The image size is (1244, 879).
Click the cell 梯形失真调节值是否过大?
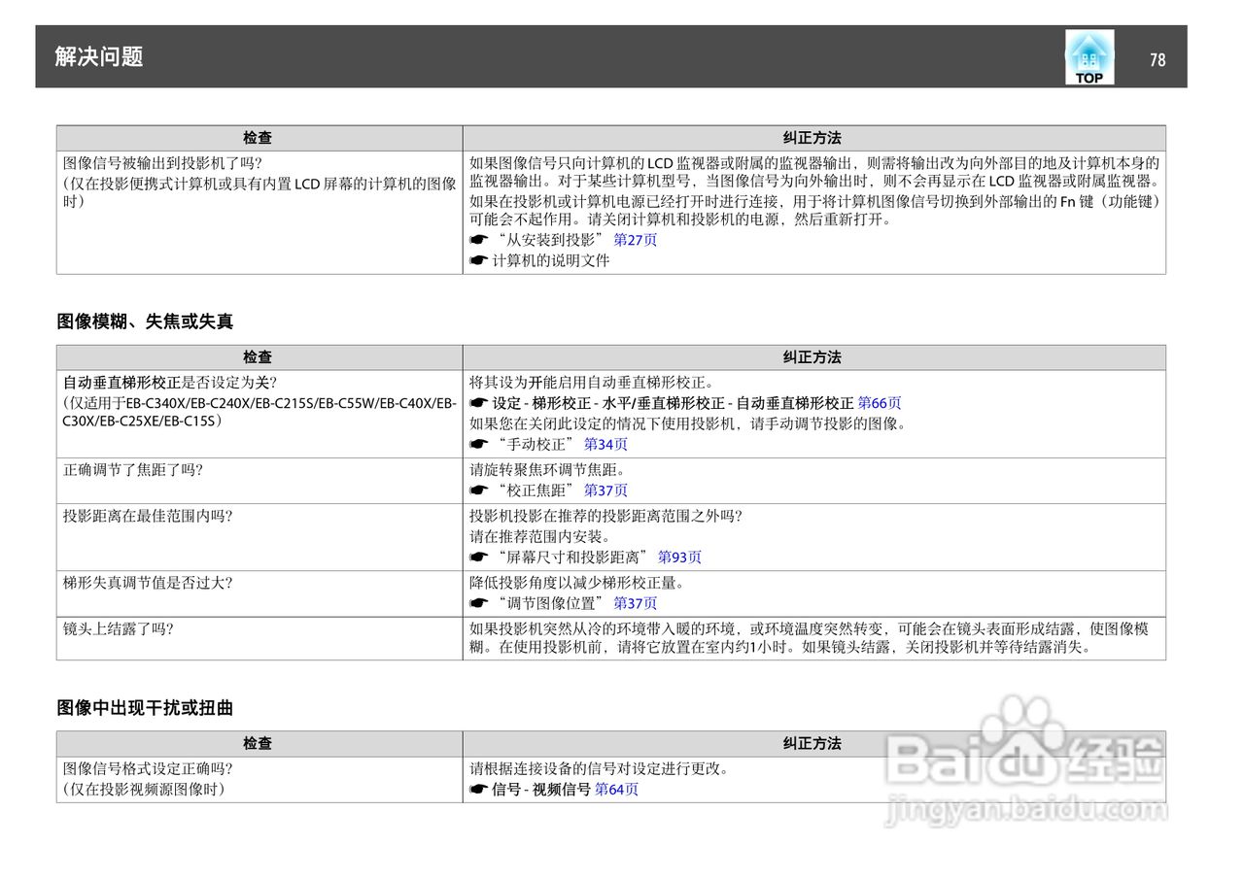point(259,593)
